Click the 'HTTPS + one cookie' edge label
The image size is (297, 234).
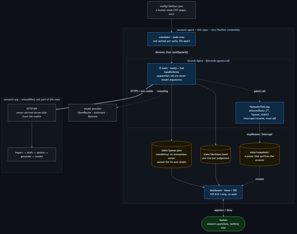(142, 91)
